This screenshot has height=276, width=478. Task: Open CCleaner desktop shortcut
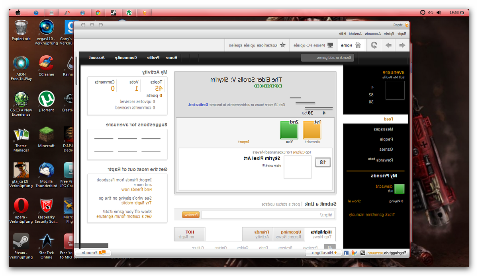(46, 66)
